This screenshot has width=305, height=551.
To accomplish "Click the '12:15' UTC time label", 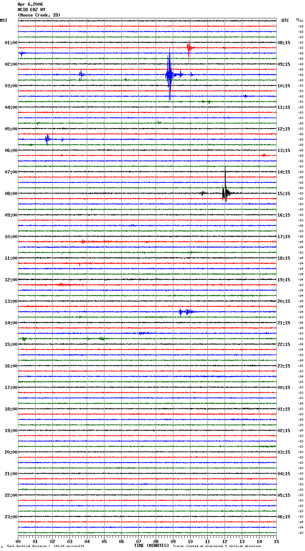I will coord(284,129).
